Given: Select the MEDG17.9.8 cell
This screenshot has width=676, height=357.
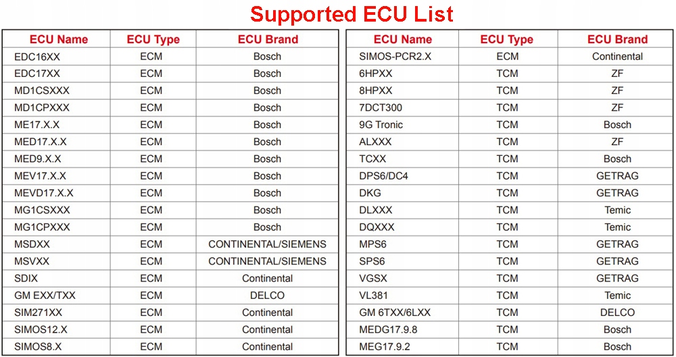Looking at the screenshot, I should point(388,330).
